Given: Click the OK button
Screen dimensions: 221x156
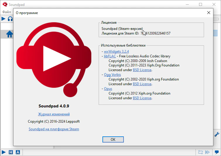Looking at the screenshot, I should [x=113, y=139].
